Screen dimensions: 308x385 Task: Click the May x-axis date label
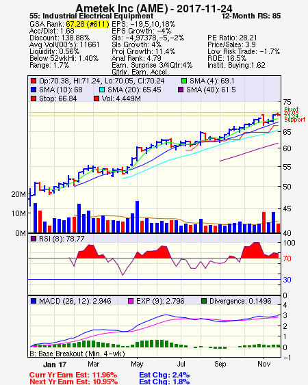click(137, 364)
